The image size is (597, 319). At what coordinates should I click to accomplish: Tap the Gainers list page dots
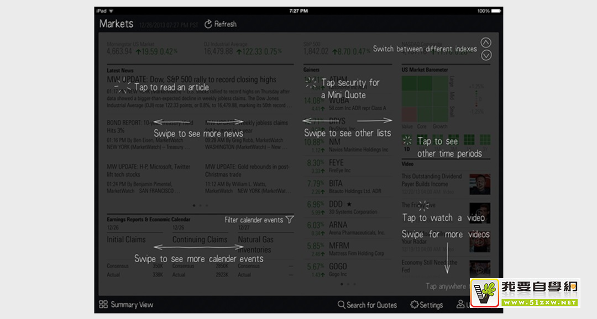click(x=348, y=284)
